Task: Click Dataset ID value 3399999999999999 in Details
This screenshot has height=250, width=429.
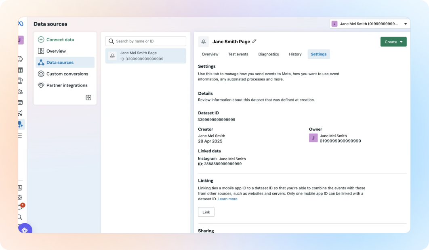Action: pyautogui.click(x=217, y=119)
